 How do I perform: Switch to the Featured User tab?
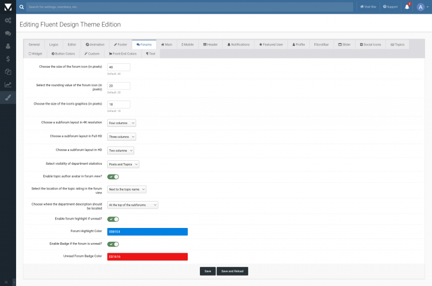click(271, 44)
